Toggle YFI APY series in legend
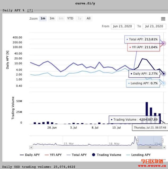 click(53, 155)
